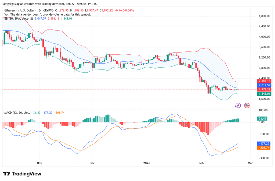Click the green 1,842.01 lower band price tag

click(x=263, y=94)
